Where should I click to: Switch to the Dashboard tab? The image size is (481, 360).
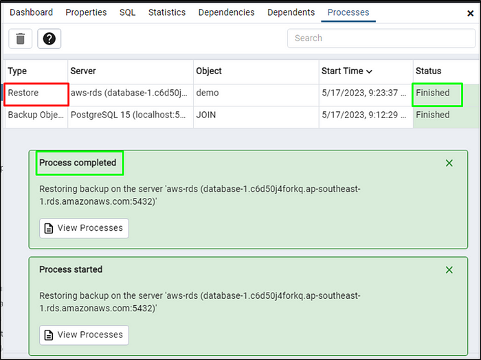pyautogui.click(x=32, y=12)
